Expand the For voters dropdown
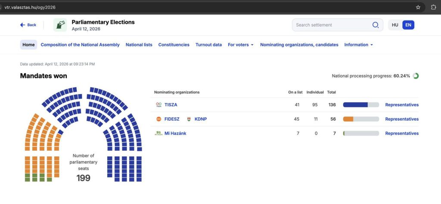The height and width of the screenshot is (204, 441). click(240, 45)
